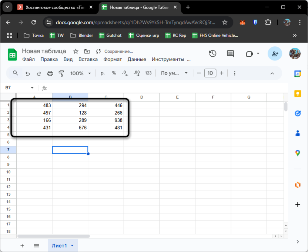Open version history via clock icon
This screenshot has width=308, height=252.
[212, 53]
